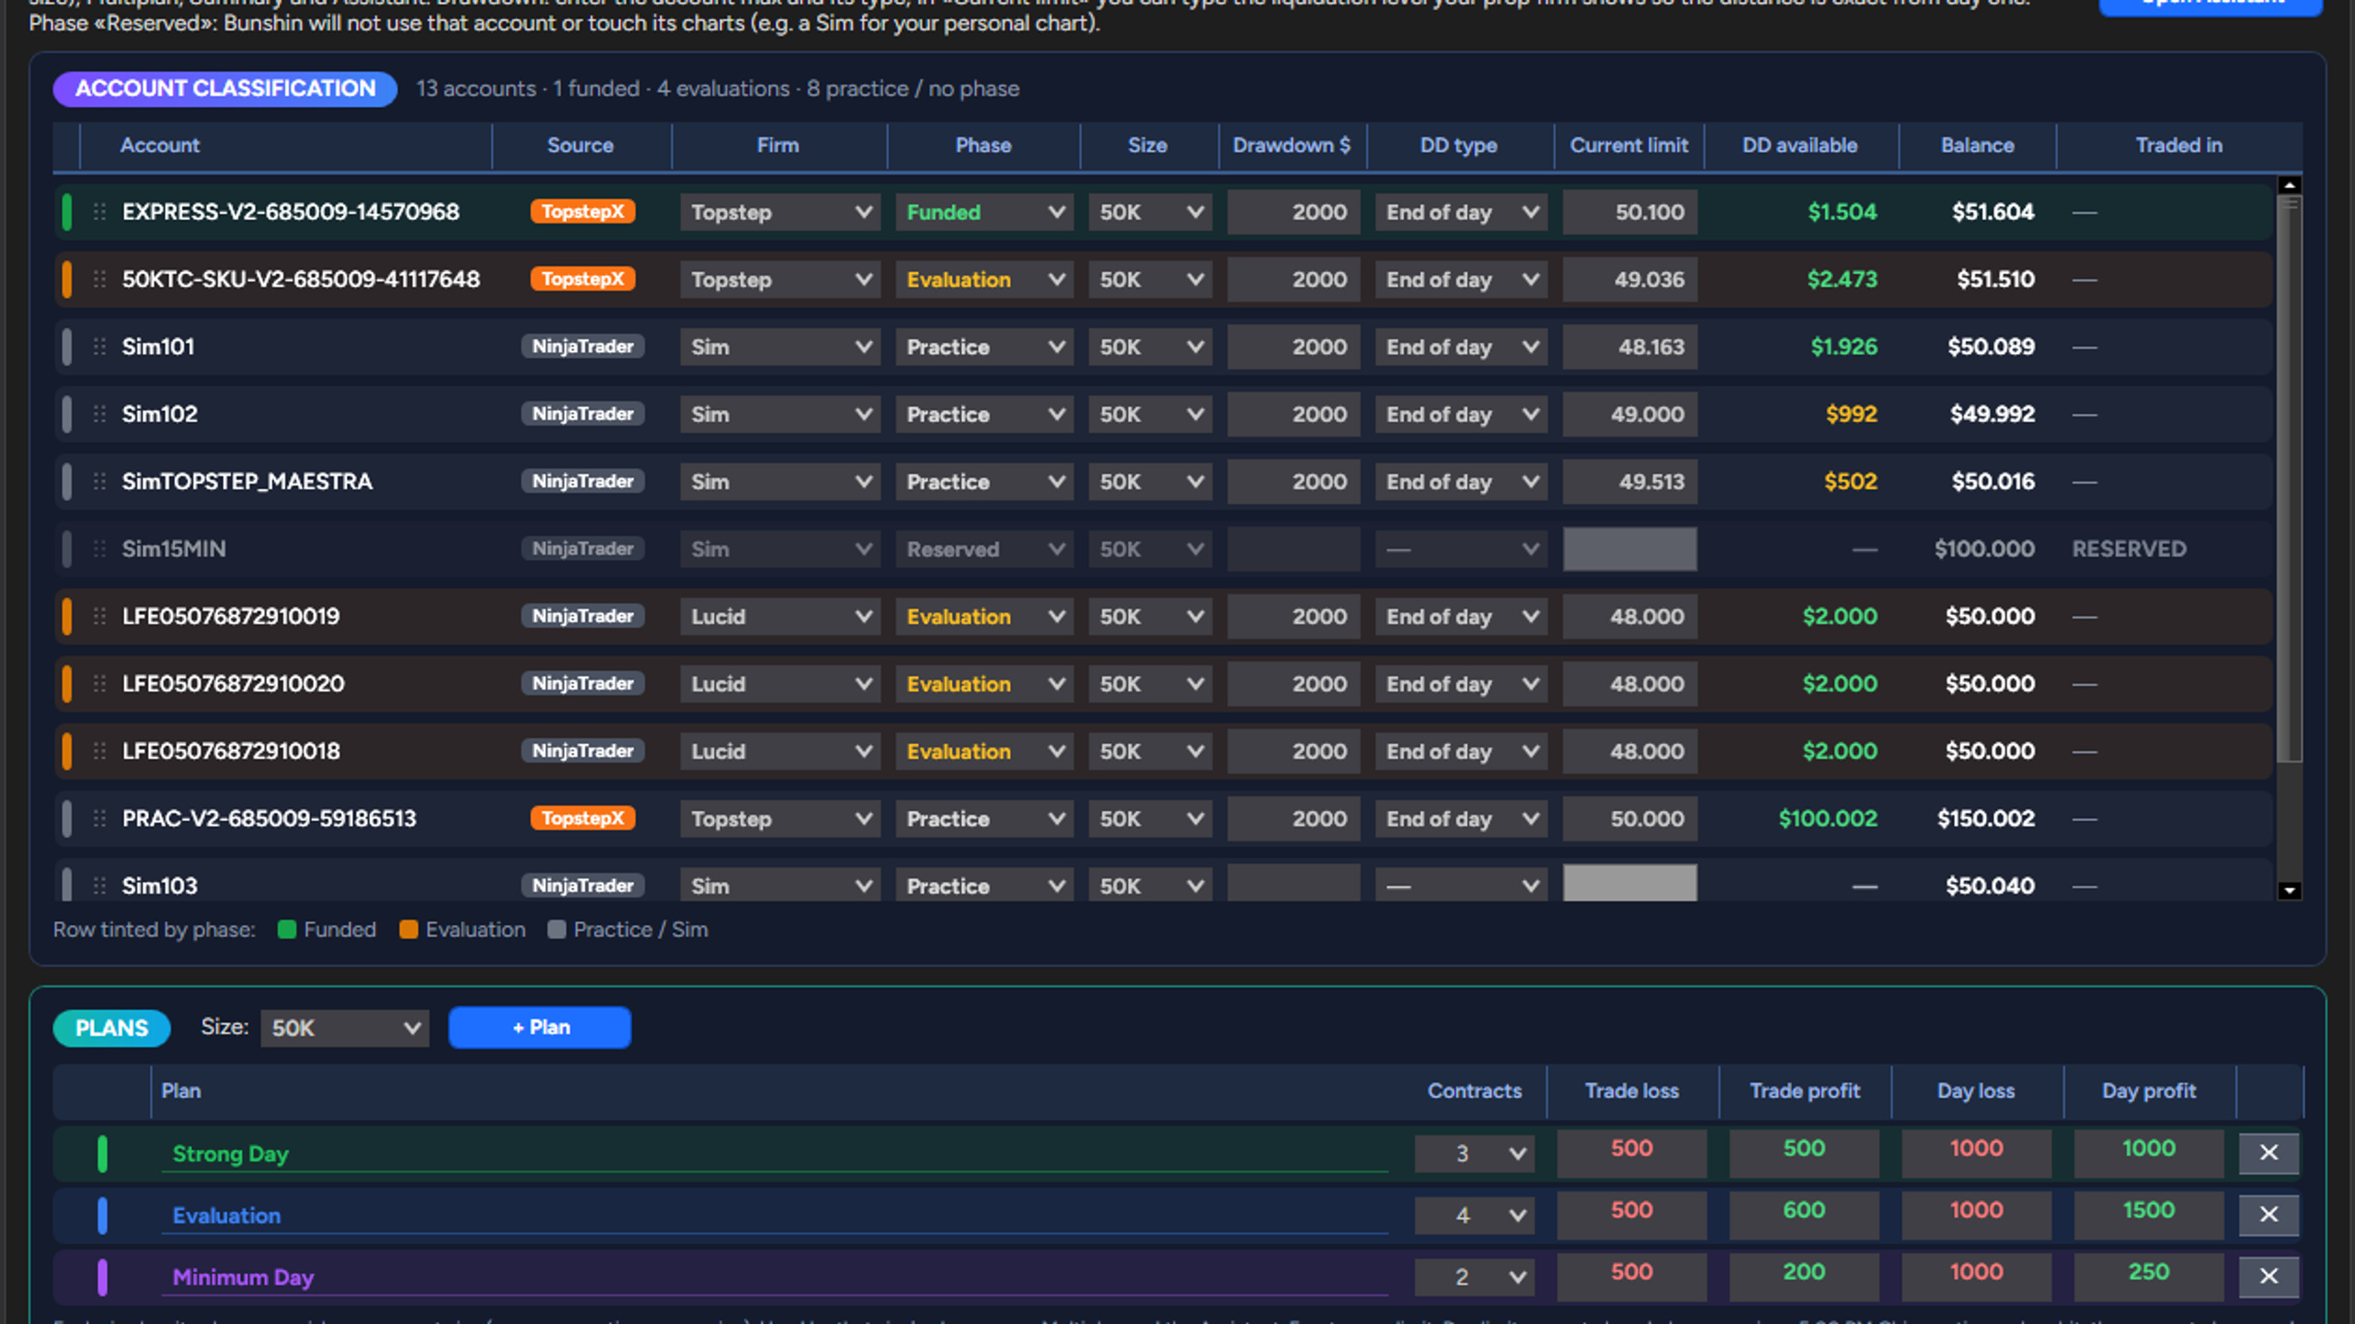
Task: Open Firm dropdown for LFE05076872910018
Action: click(779, 751)
